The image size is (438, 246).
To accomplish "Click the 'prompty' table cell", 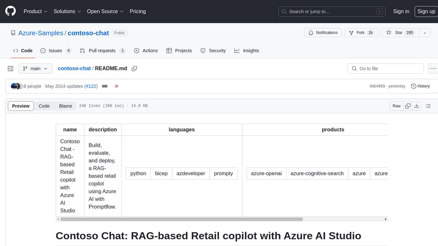I will 224,174.
